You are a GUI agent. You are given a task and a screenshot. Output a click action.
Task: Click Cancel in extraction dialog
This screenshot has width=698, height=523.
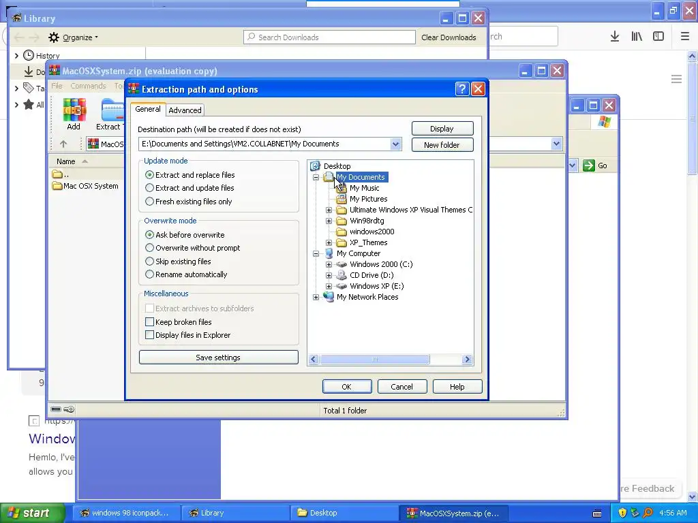(402, 387)
